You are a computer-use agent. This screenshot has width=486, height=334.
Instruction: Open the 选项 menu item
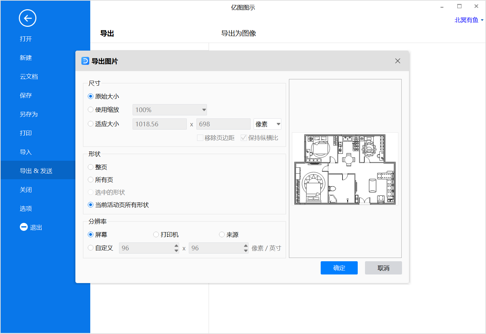pos(26,208)
